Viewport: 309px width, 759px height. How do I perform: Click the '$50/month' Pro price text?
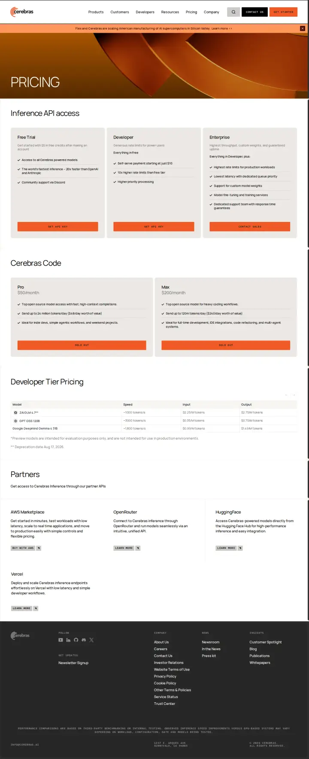(x=28, y=293)
